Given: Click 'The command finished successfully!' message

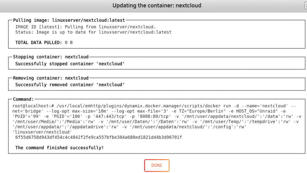Looking at the screenshot, I should click(60, 148).
